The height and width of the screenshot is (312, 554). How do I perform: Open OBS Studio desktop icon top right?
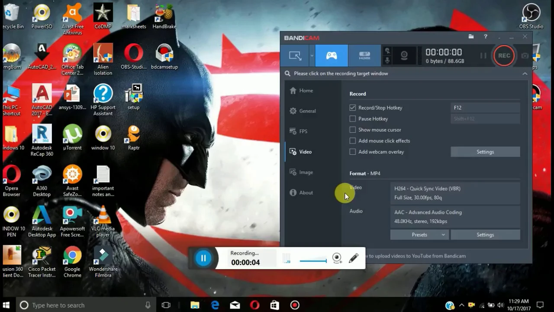click(531, 17)
